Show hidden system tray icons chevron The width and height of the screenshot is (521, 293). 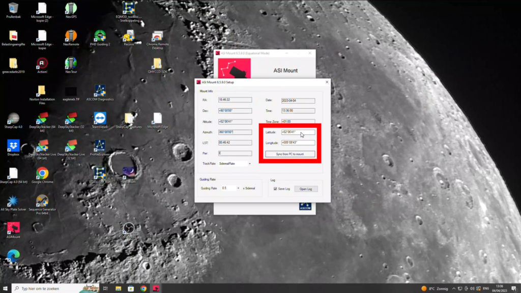point(453,289)
